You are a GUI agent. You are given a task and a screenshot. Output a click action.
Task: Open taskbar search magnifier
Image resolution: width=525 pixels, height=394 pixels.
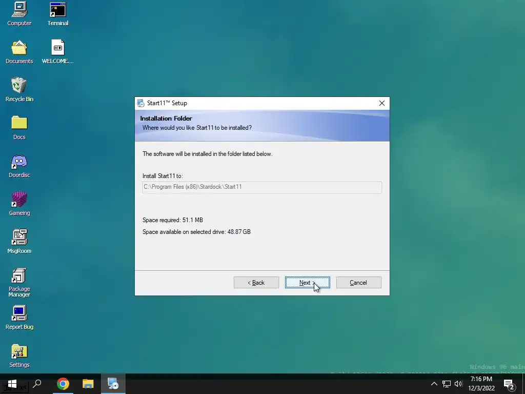pos(37,384)
